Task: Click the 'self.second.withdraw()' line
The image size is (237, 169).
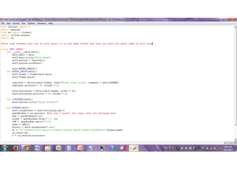Action: [27, 63]
